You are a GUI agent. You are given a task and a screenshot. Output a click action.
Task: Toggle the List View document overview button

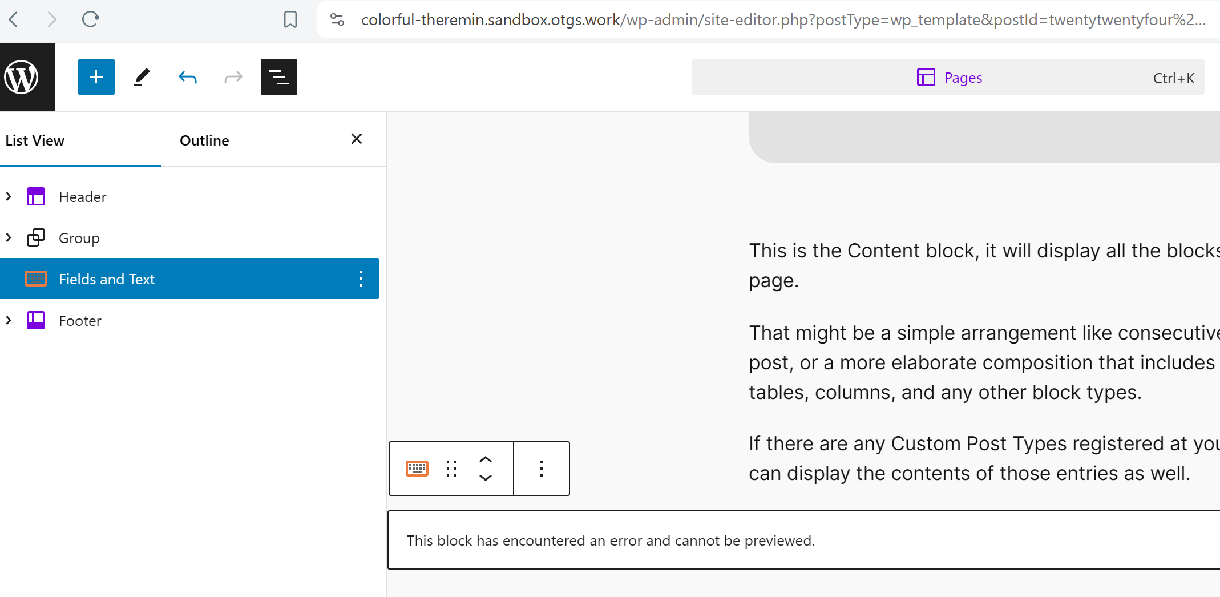click(279, 77)
